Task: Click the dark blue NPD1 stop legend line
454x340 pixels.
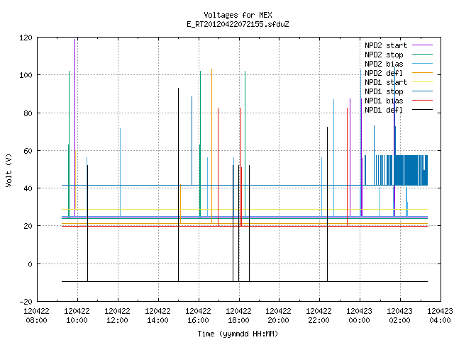Action: pos(422,91)
